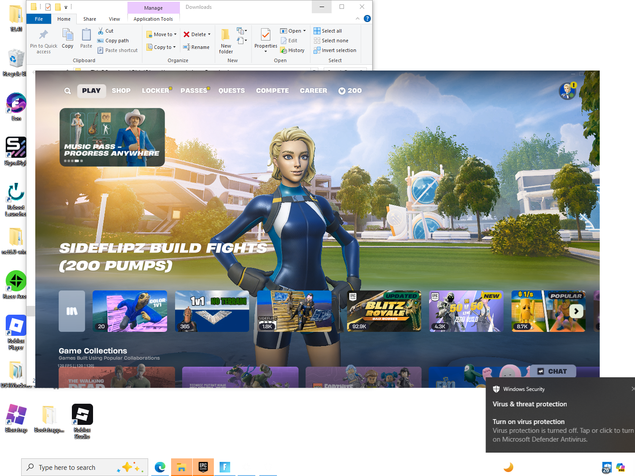Click Fortnite taskbar icon
This screenshot has height=476, width=635.
(224, 467)
